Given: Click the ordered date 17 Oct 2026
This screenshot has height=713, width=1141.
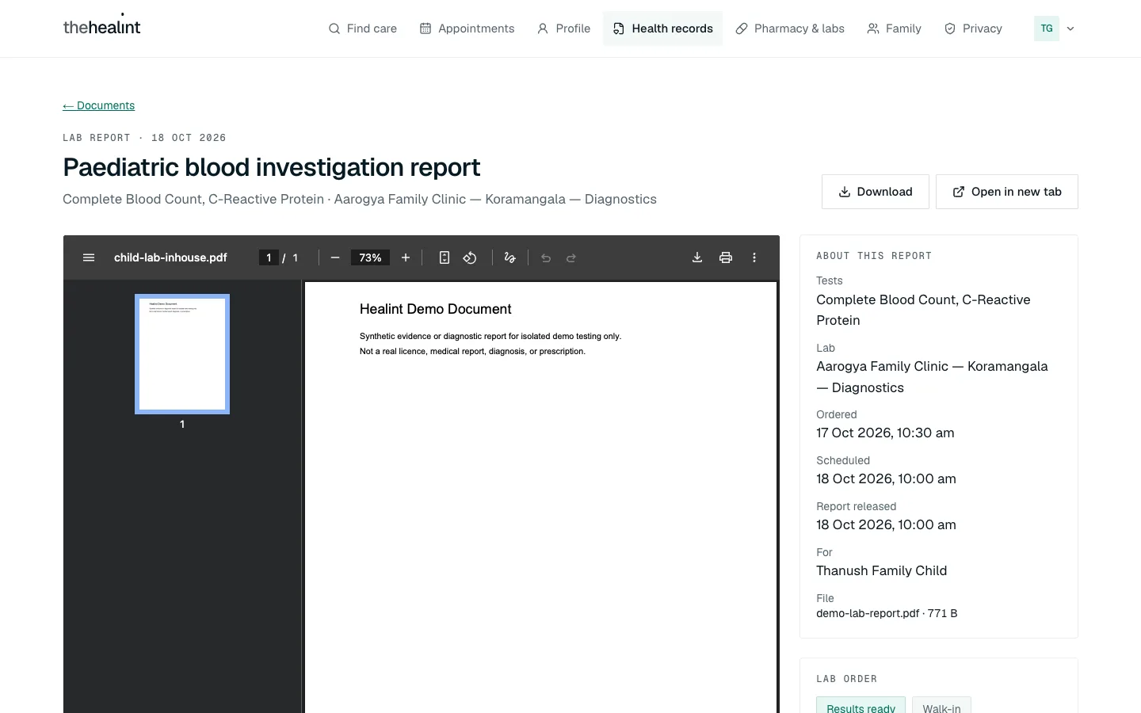Looking at the screenshot, I should coord(885,433).
